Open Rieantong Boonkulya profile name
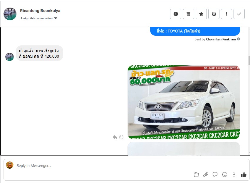 pos(40,11)
